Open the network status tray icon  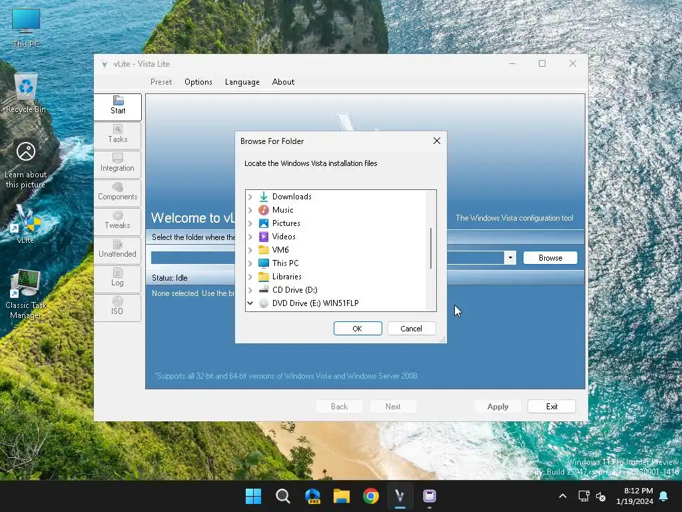click(583, 496)
